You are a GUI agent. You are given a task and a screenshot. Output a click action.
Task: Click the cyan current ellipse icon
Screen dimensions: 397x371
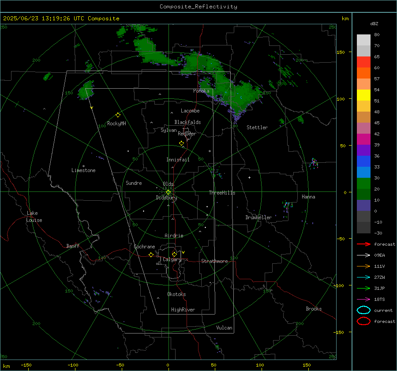point(363,310)
